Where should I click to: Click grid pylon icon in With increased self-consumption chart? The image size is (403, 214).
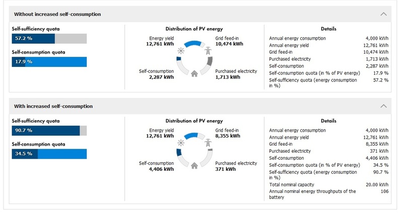coord(208,142)
